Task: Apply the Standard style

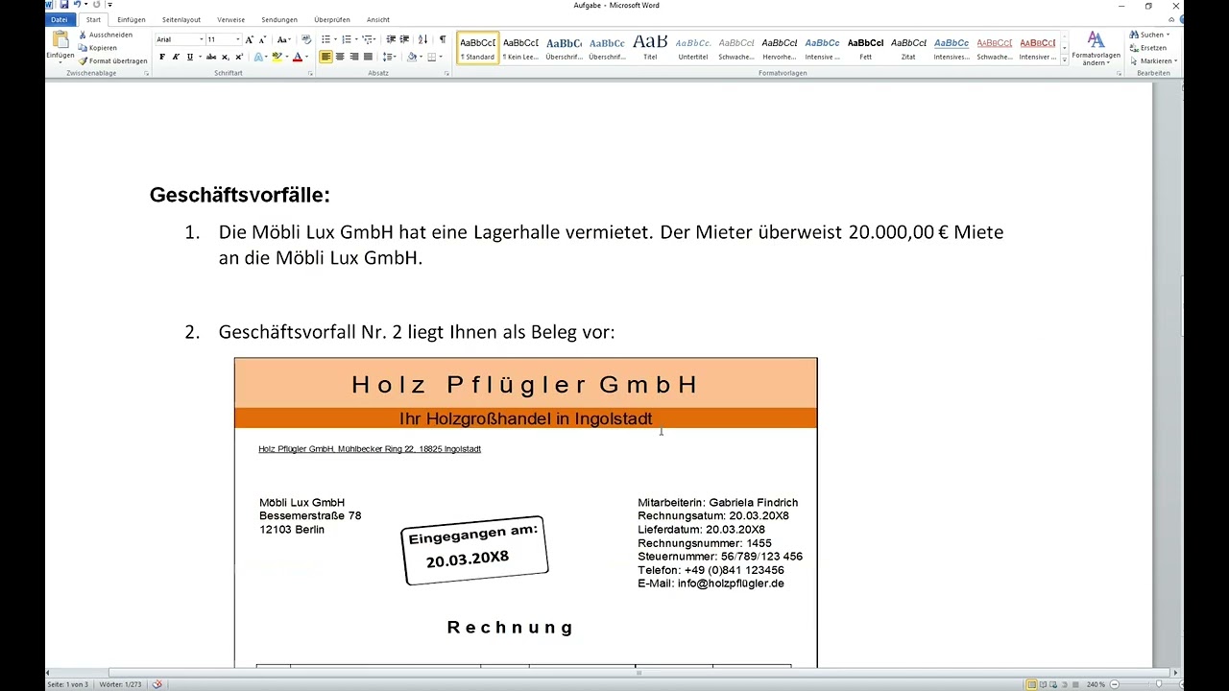Action: point(477,48)
